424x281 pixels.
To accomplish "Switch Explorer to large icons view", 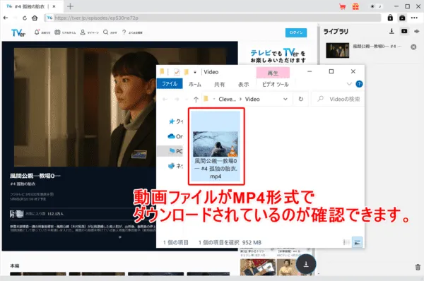I will point(357,242).
